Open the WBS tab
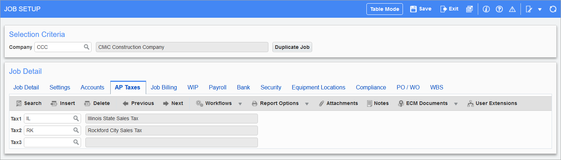The image size is (561, 160). [x=436, y=87]
